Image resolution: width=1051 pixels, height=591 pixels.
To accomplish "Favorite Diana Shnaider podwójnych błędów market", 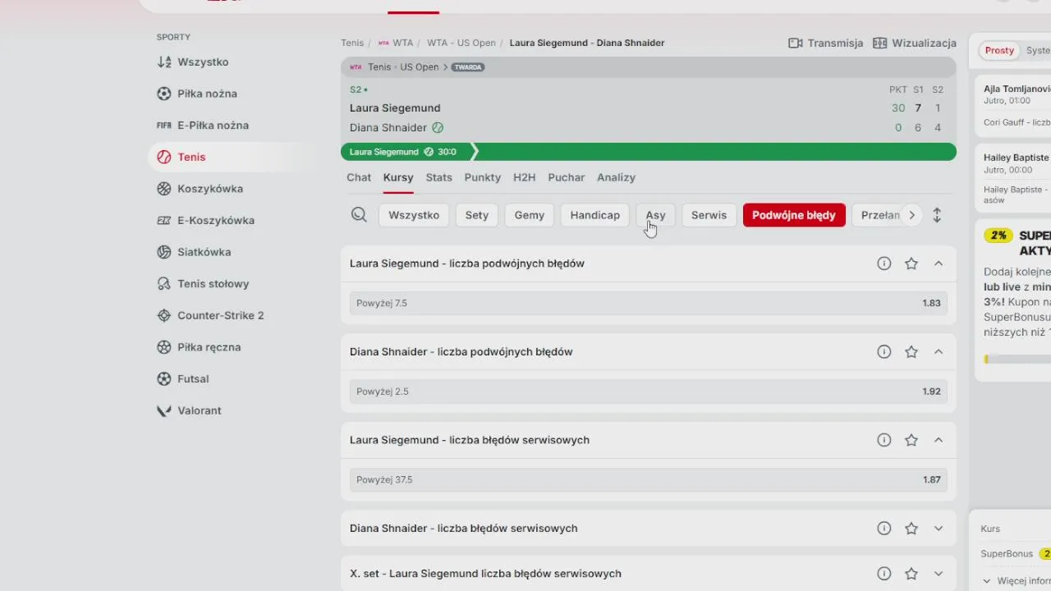I will [x=911, y=352].
